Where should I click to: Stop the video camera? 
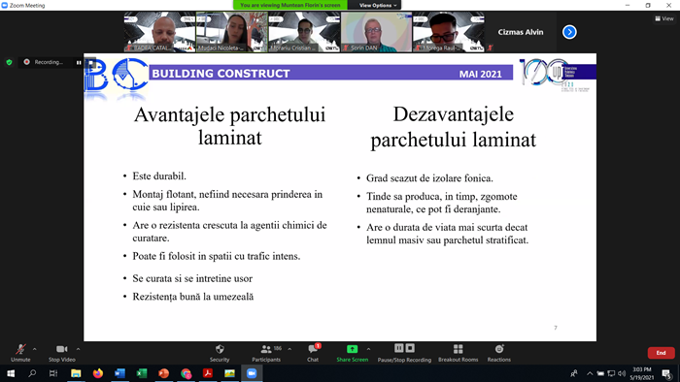tap(61, 353)
